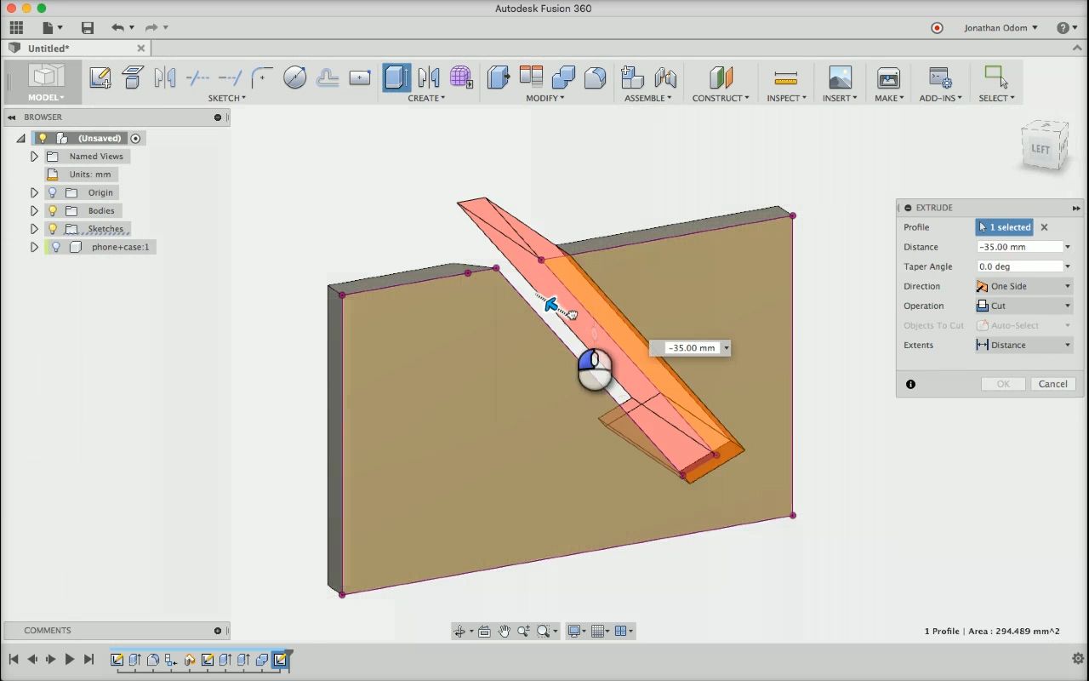This screenshot has height=681, width=1089.
Task: Click the Press Pull modify icon
Action: (x=498, y=77)
